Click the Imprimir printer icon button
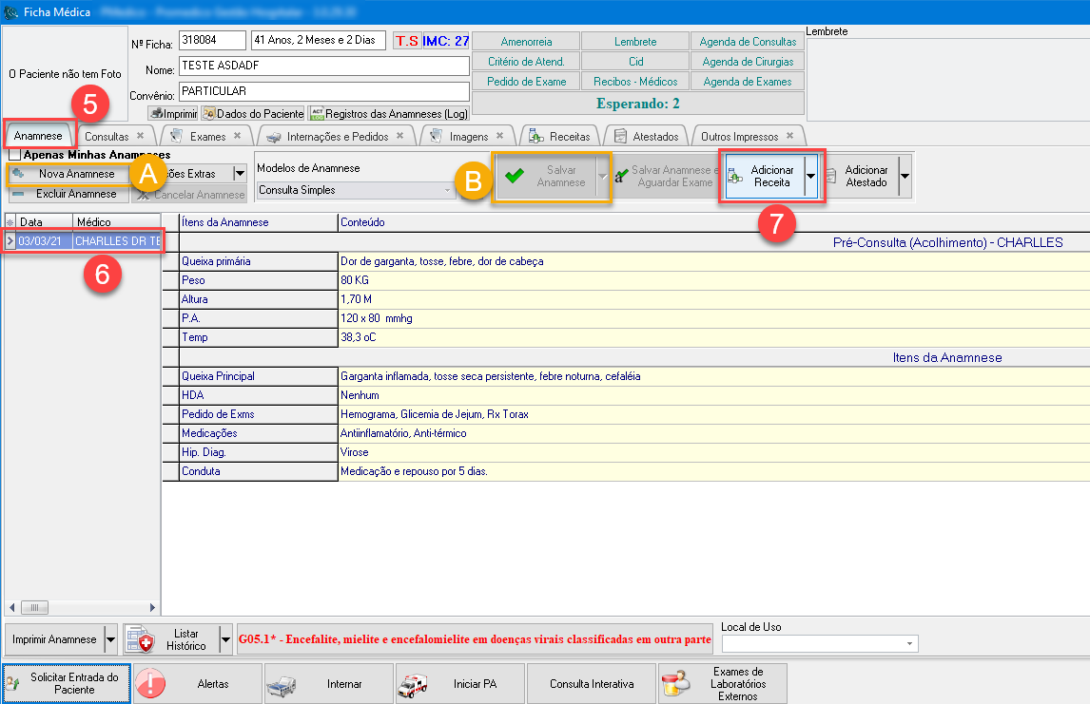Screen dimensions: 1090x704 (173, 113)
